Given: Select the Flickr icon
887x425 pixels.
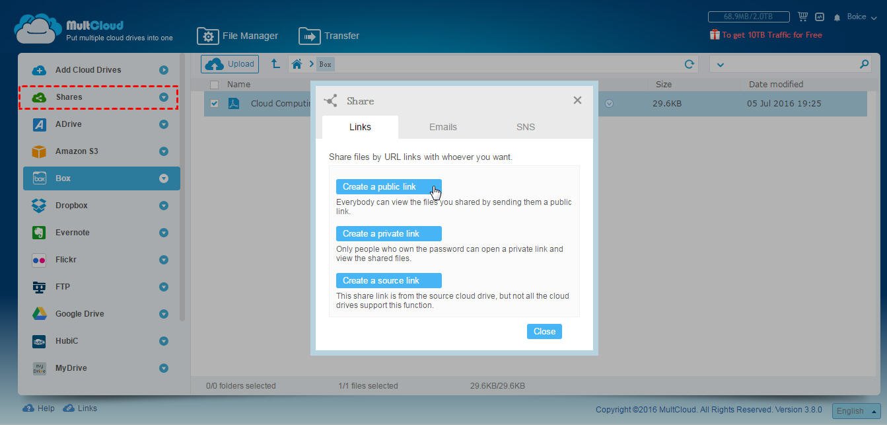Looking at the screenshot, I should click(39, 260).
